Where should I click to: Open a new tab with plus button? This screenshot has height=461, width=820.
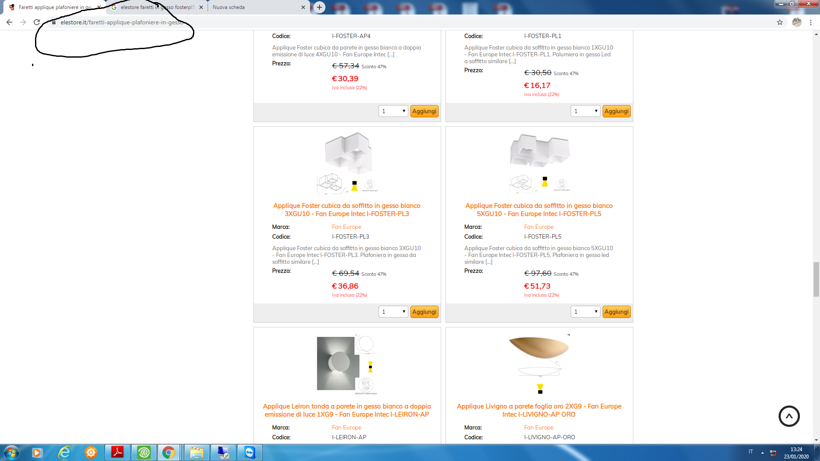pos(319,7)
